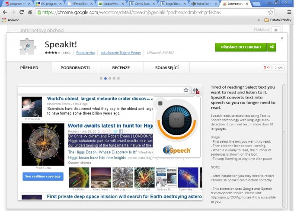Open the First private deep space mission headline
This screenshot has width=294, height=211.
[125, 197]
